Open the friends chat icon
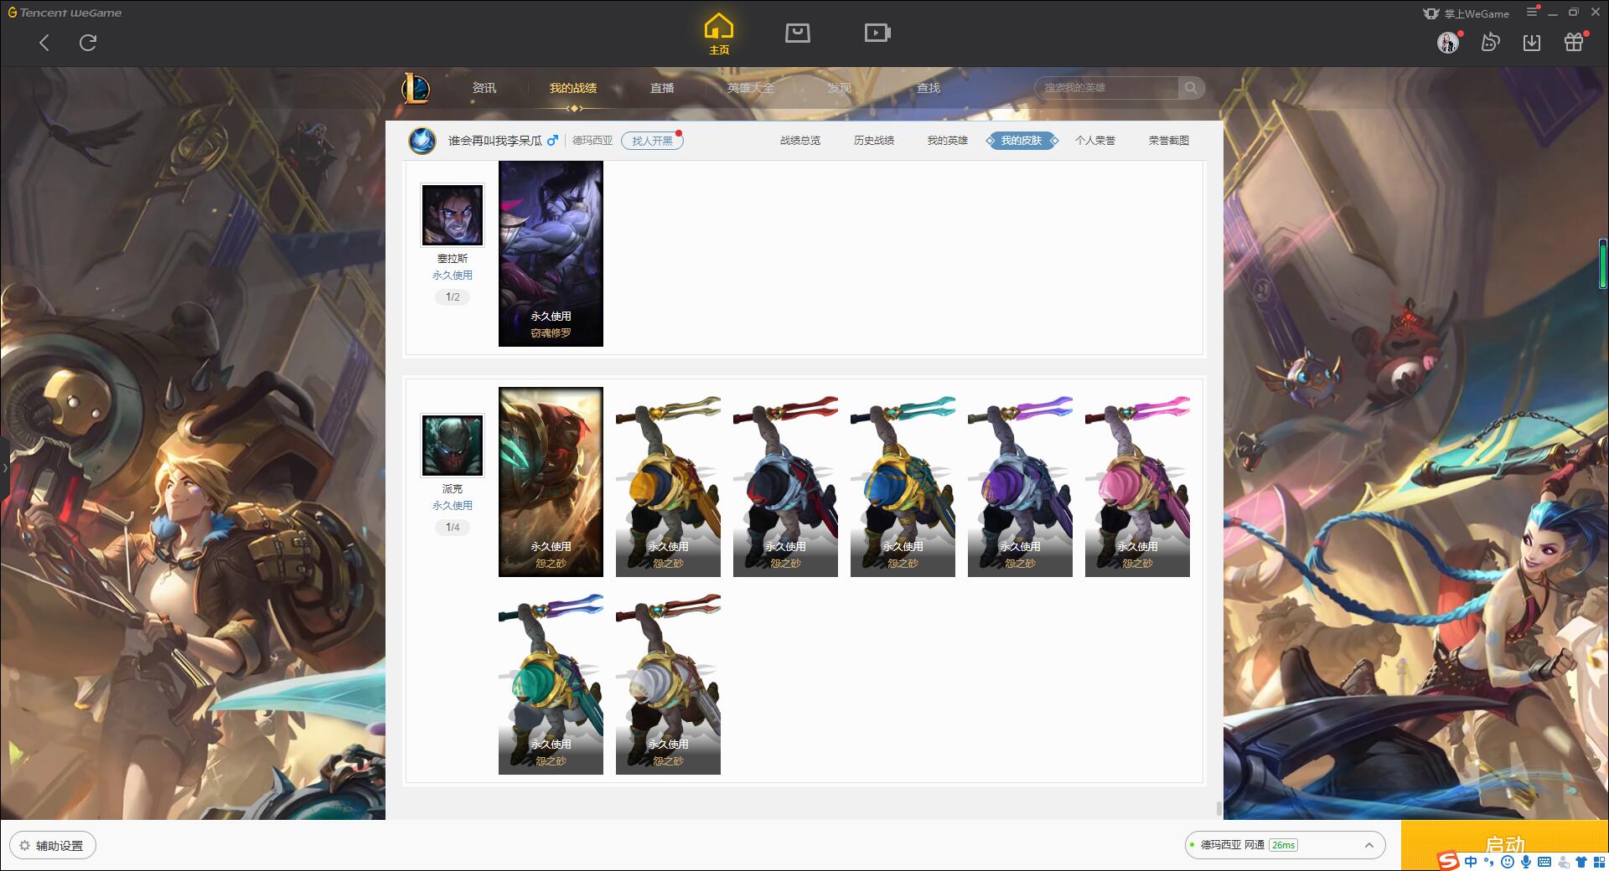The width and height of the screenshot is (1609, 871). (1490, 42)
